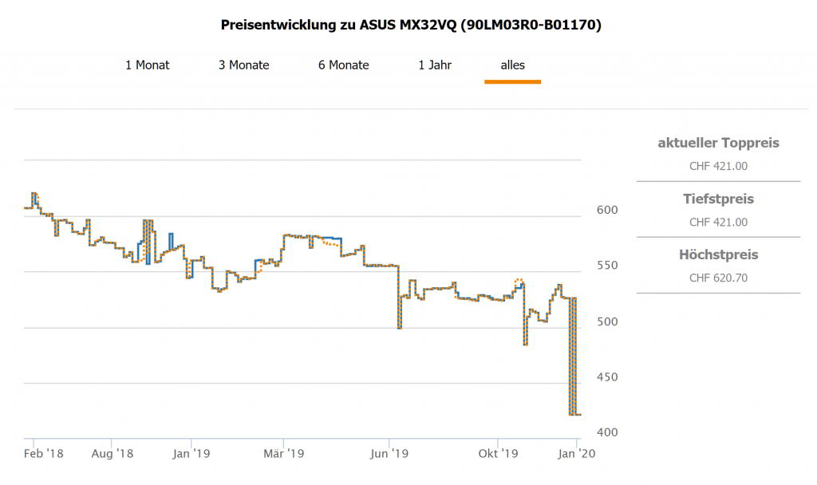Click the "Aug '18" date marker
Viewport: 817px width, 485px height.
click(x=112, y=454)
